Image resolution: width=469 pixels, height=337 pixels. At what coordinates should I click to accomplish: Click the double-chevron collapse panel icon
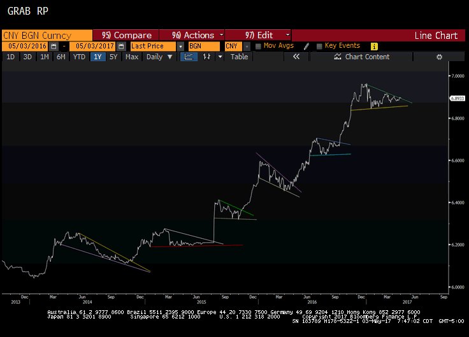(x=296, y=57)
